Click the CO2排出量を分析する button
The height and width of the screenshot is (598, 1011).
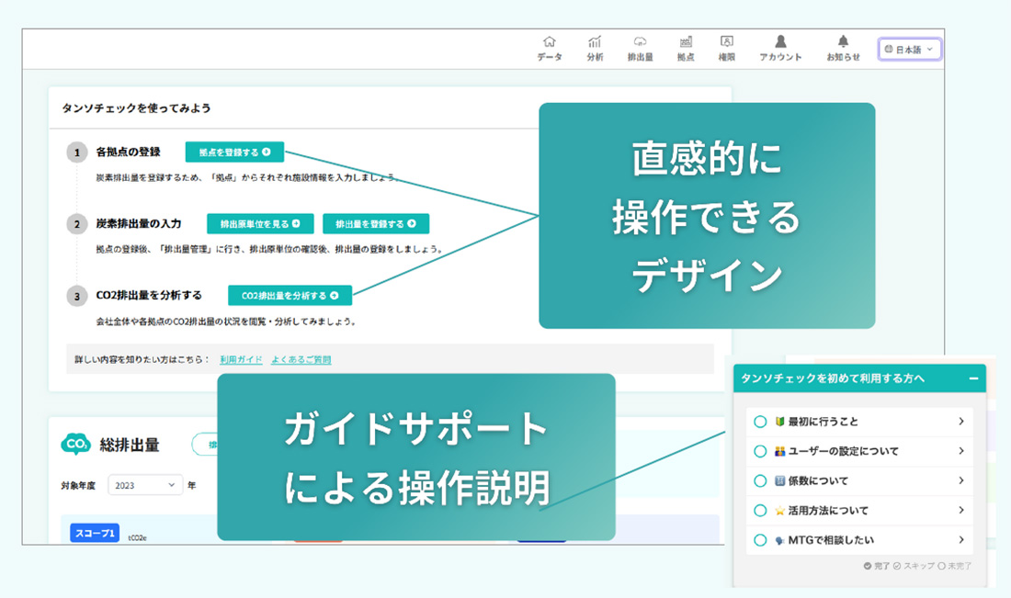tap(290, 296)
